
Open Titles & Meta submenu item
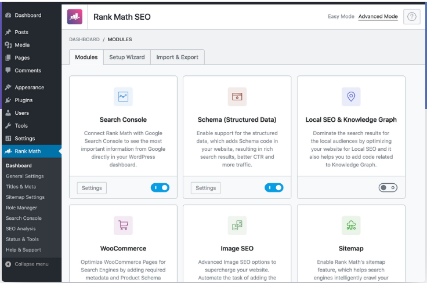click(21, 187)
